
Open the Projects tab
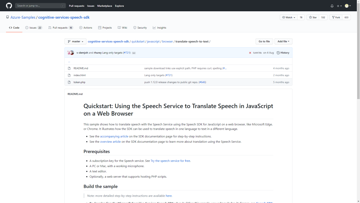(x=105, y=27)
